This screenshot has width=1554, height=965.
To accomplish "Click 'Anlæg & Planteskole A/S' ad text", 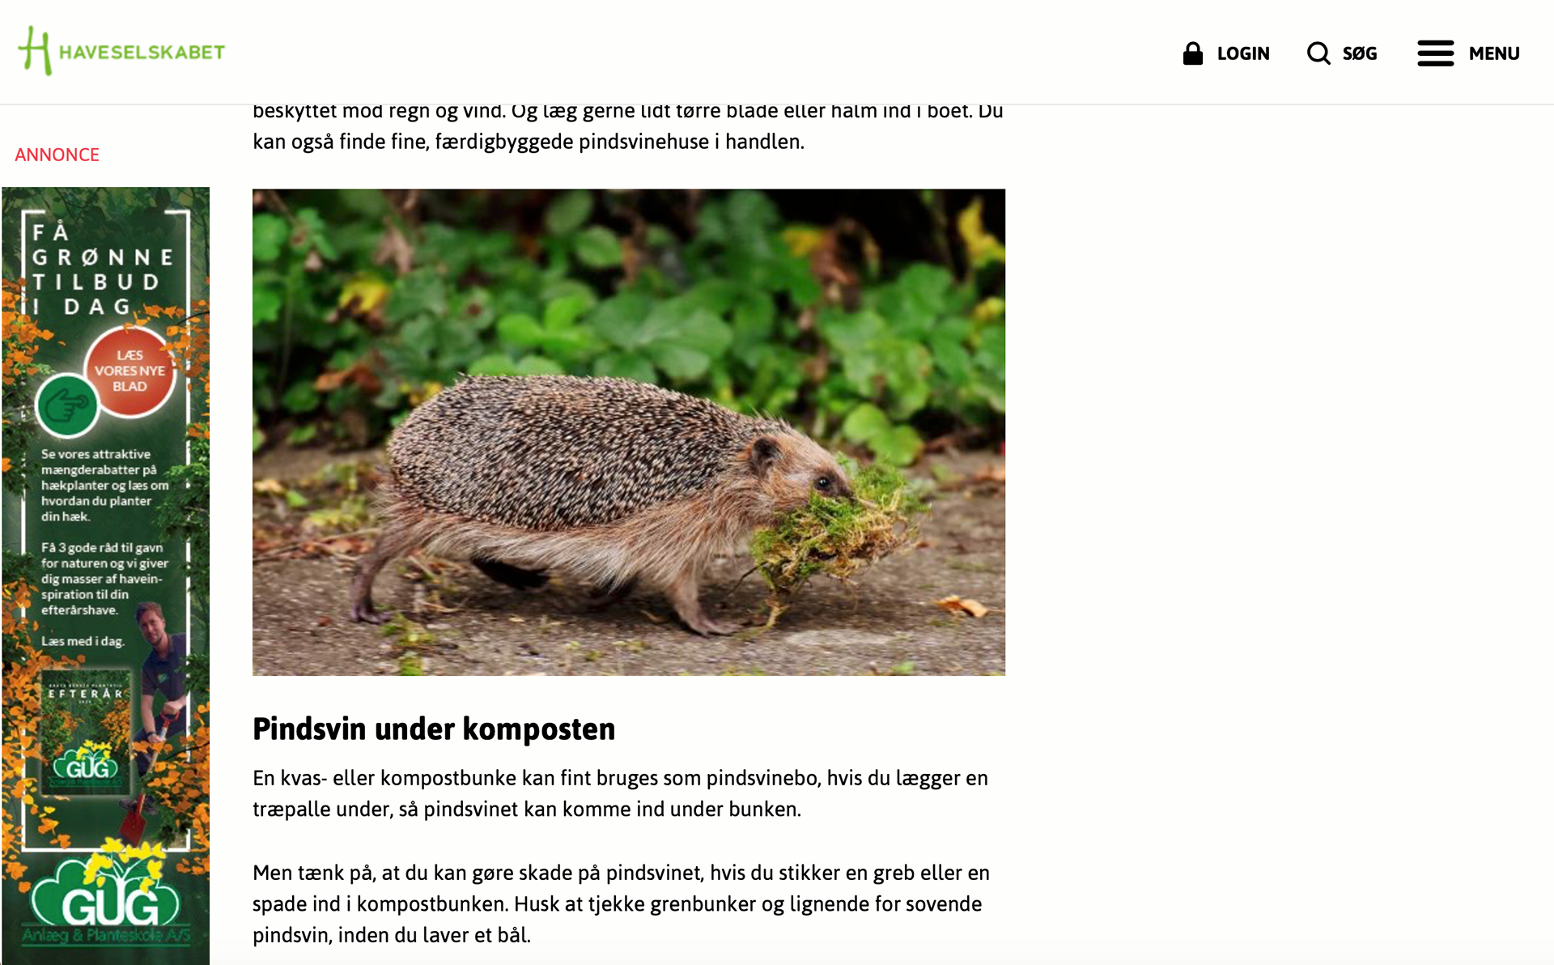I will coord(106,936).
